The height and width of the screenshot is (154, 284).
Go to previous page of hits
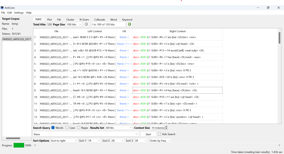tap(86, 24)
